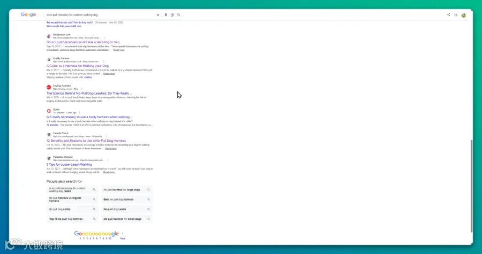Go to results page 5
This screenshot has width=482, height=254.
pyautogui.click(x=93, y=238)
